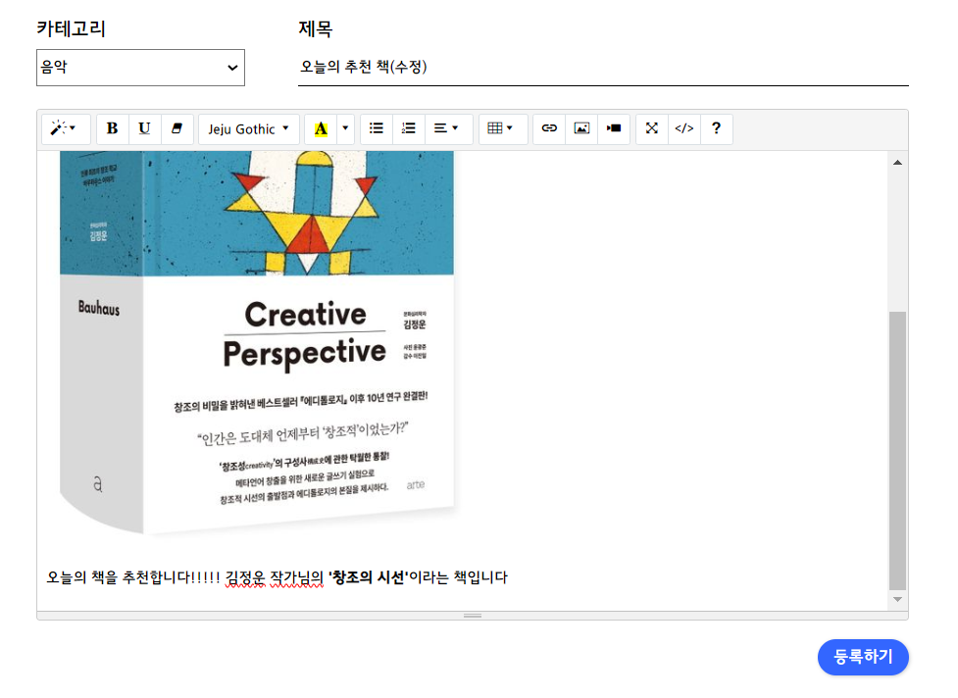Click the underlined word 작가님의
This screenshot has height=698, width=958.
tap(297, 577)
